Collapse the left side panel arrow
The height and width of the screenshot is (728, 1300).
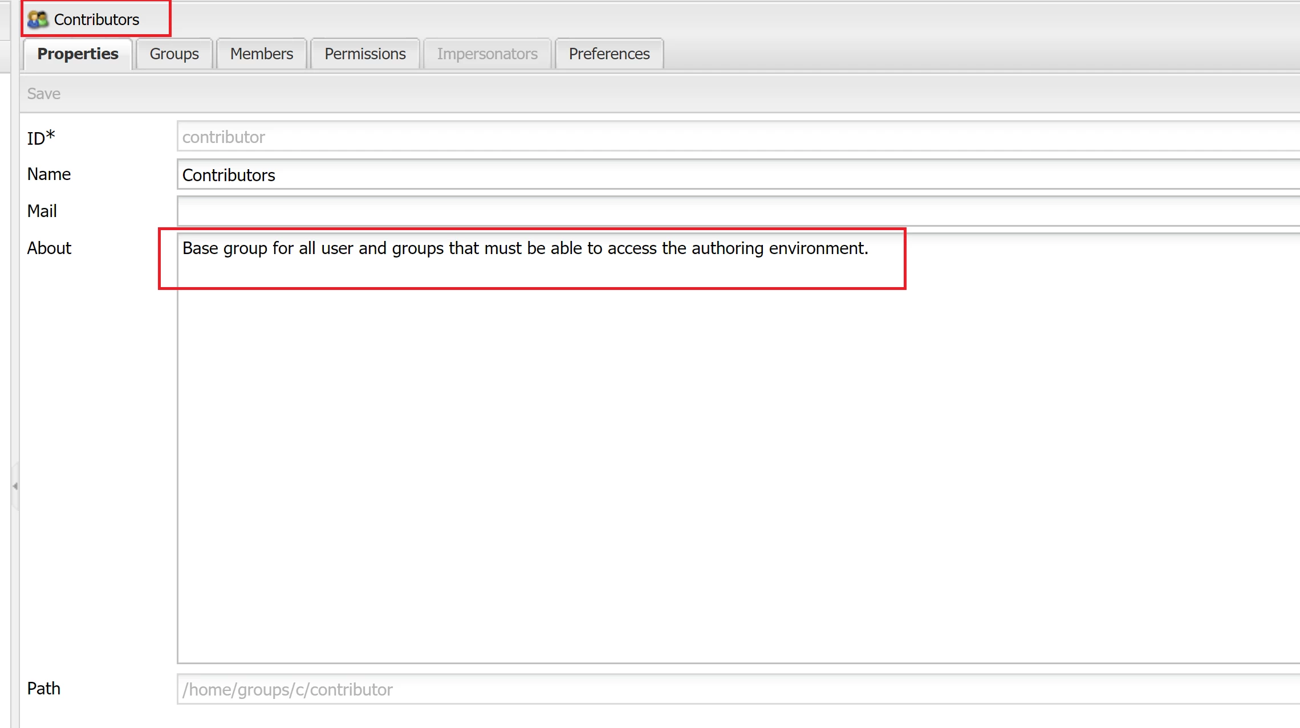pyautogui.click(x=15, y=486)
